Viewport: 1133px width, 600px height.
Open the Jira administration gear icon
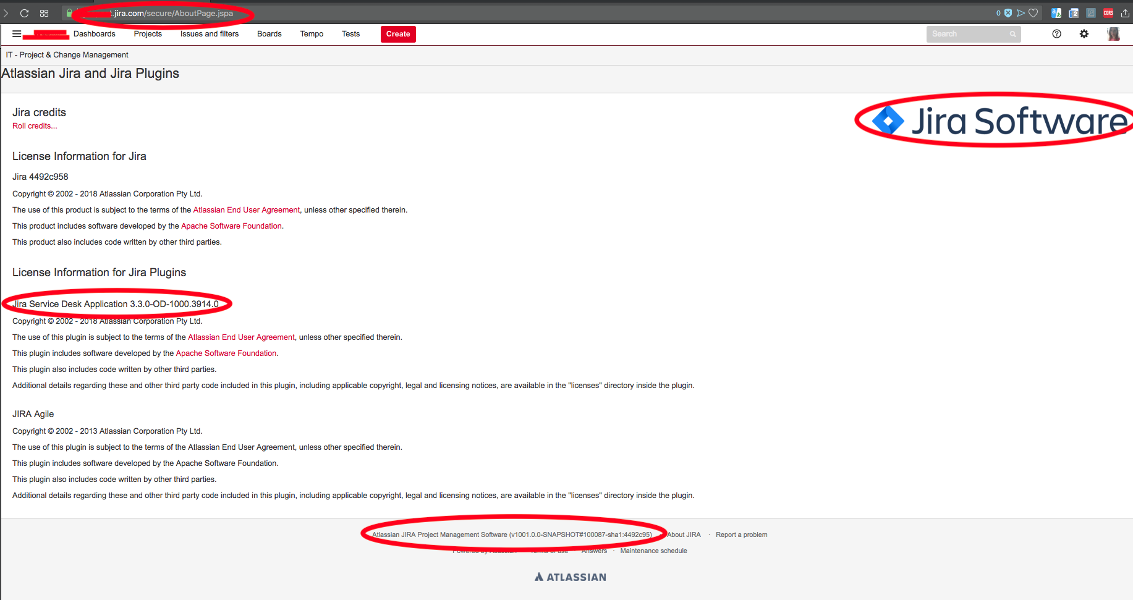point(1084,34)
